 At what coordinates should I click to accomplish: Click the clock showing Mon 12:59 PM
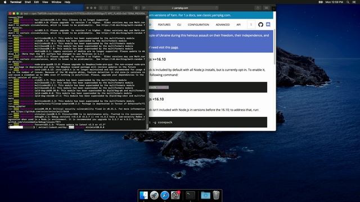[334, 2]
